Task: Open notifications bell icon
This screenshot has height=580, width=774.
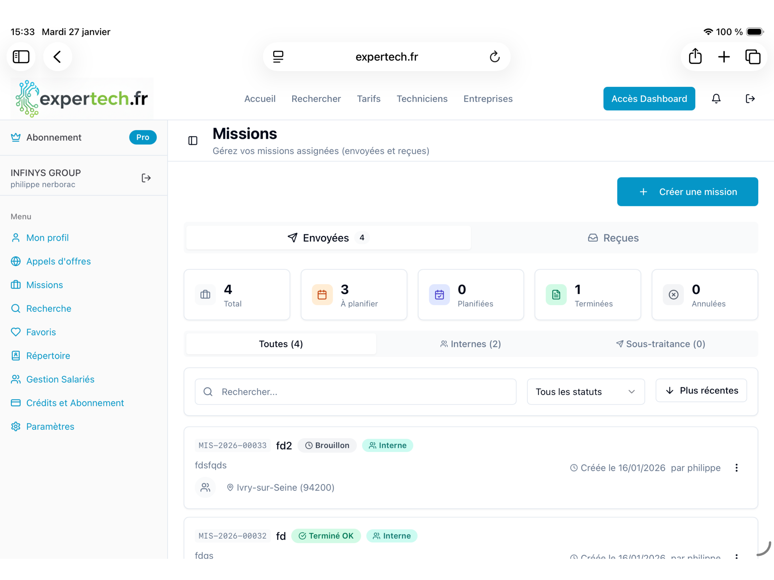Action: tap(716, 99)
